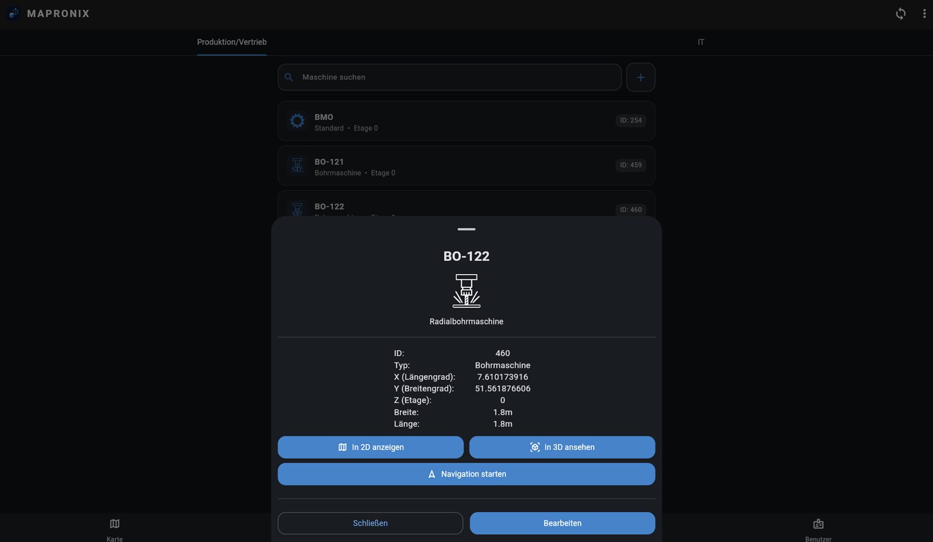The width and height of the screenshot is (933, 542).
Task: Focus the Maschine suchen search field
Action: [450, 77]
